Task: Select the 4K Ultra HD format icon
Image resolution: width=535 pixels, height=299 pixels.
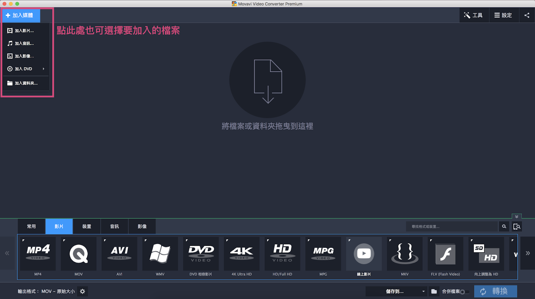Action: click(242, 254)
